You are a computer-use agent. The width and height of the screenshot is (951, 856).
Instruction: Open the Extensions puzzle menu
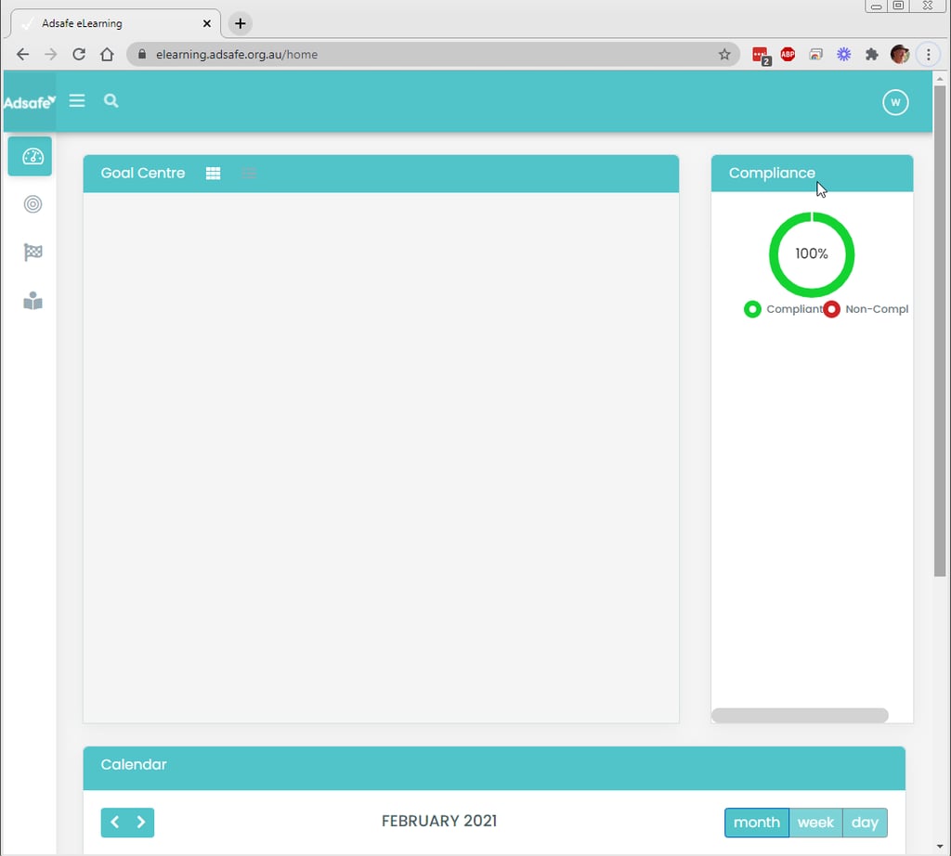pos(871,55)
